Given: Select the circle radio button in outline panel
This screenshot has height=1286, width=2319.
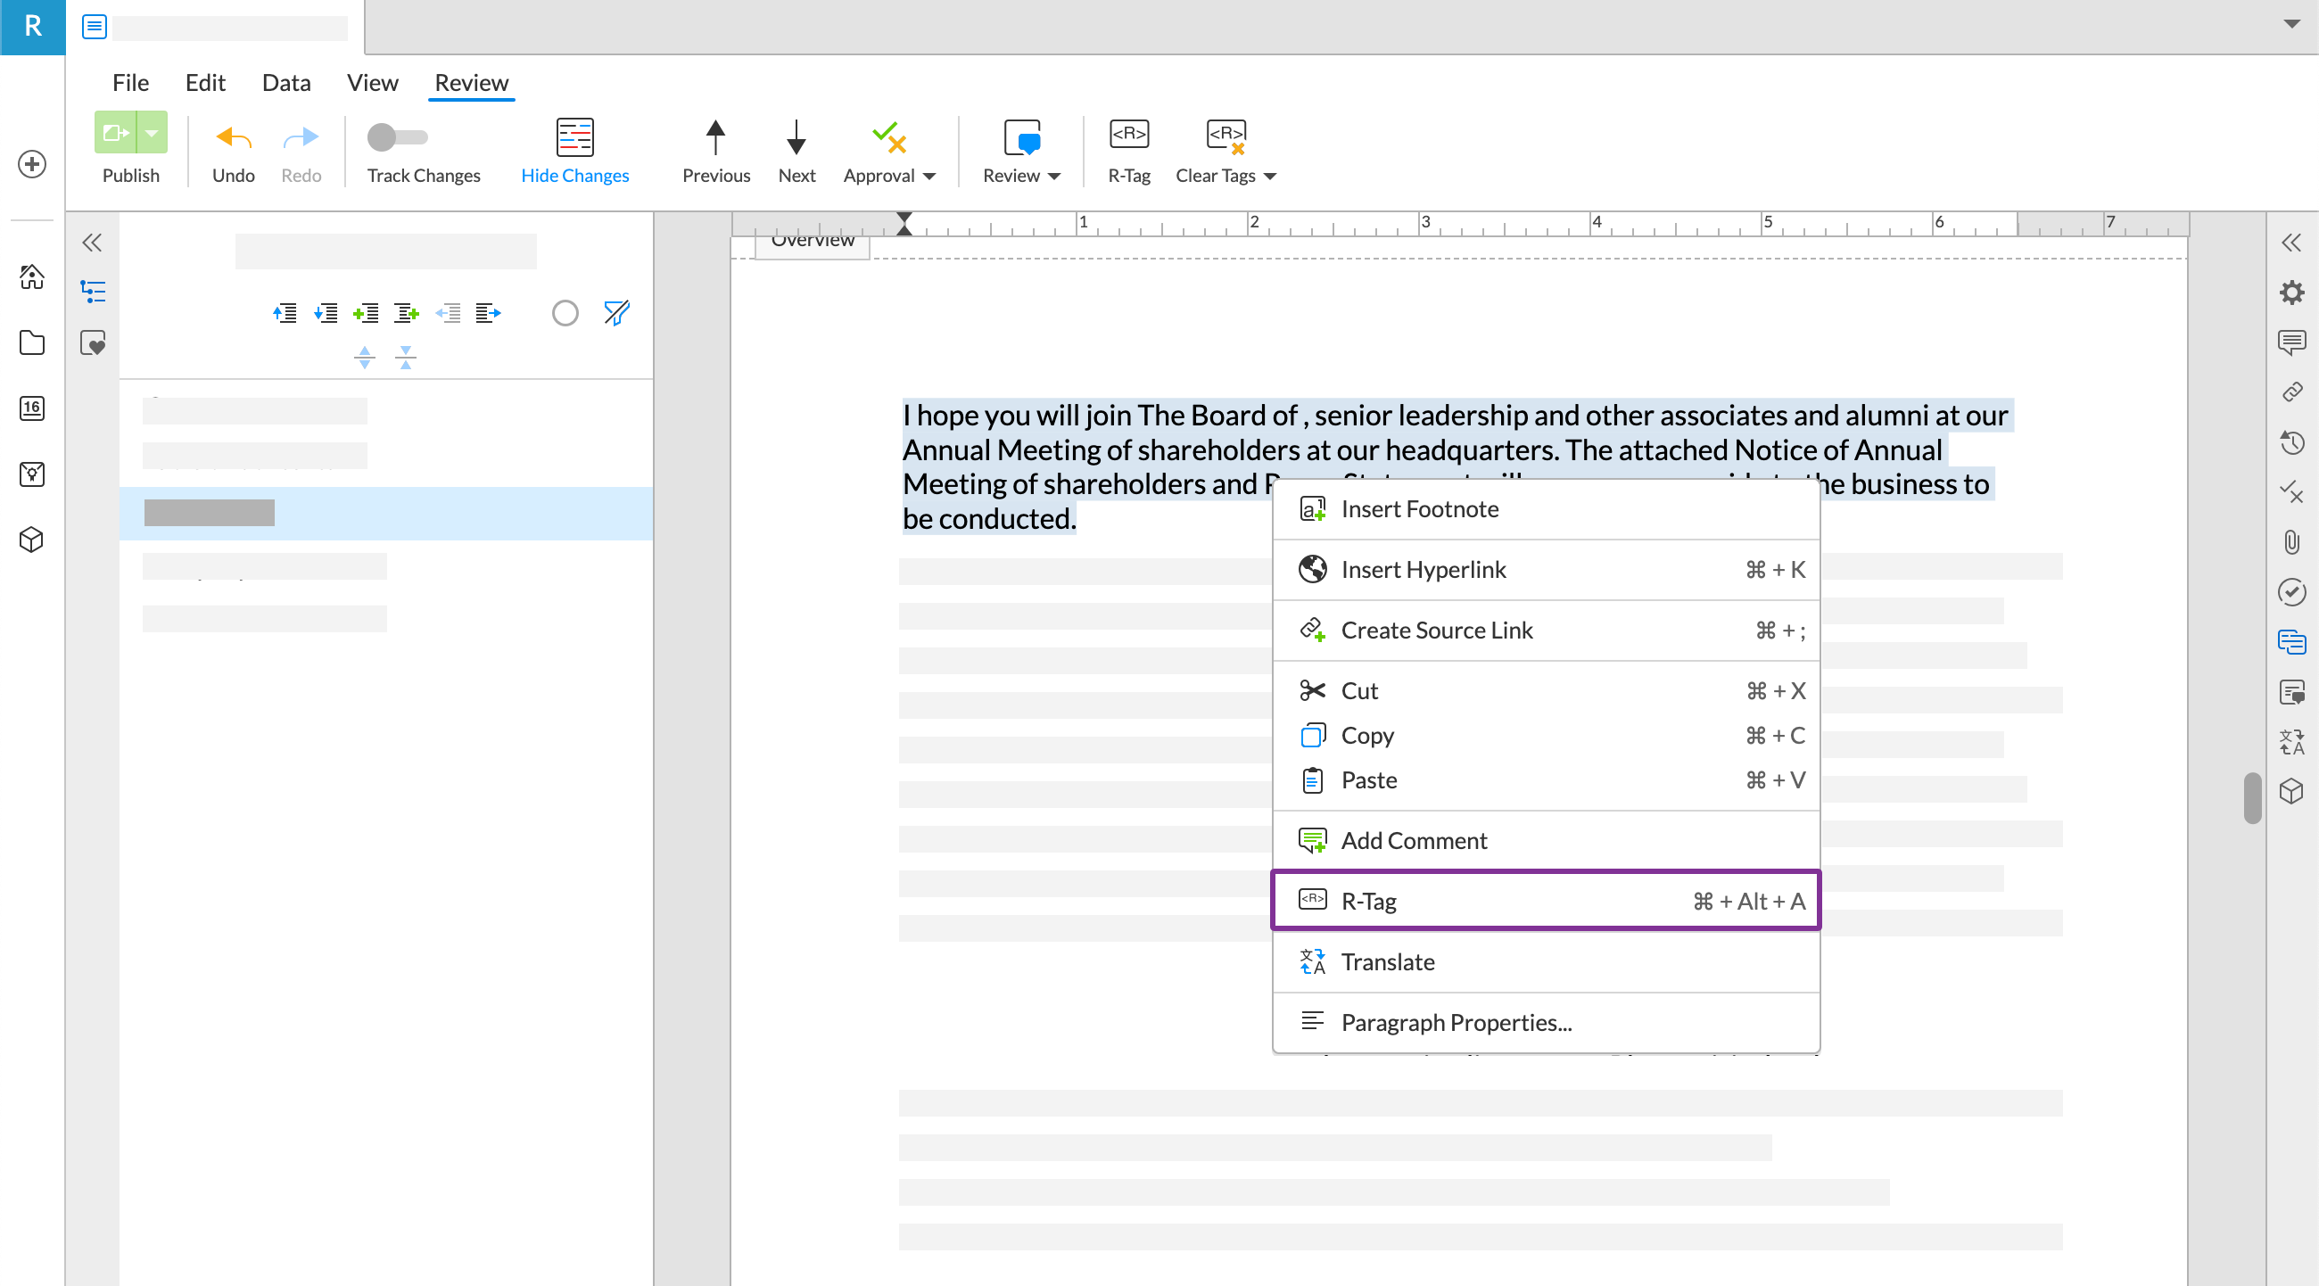Looking at the screenshot, I should click(565, 312).
